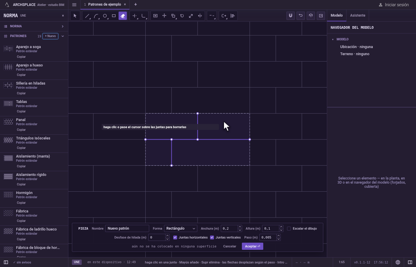Pick the arc drawing tool

coord(96,16)
